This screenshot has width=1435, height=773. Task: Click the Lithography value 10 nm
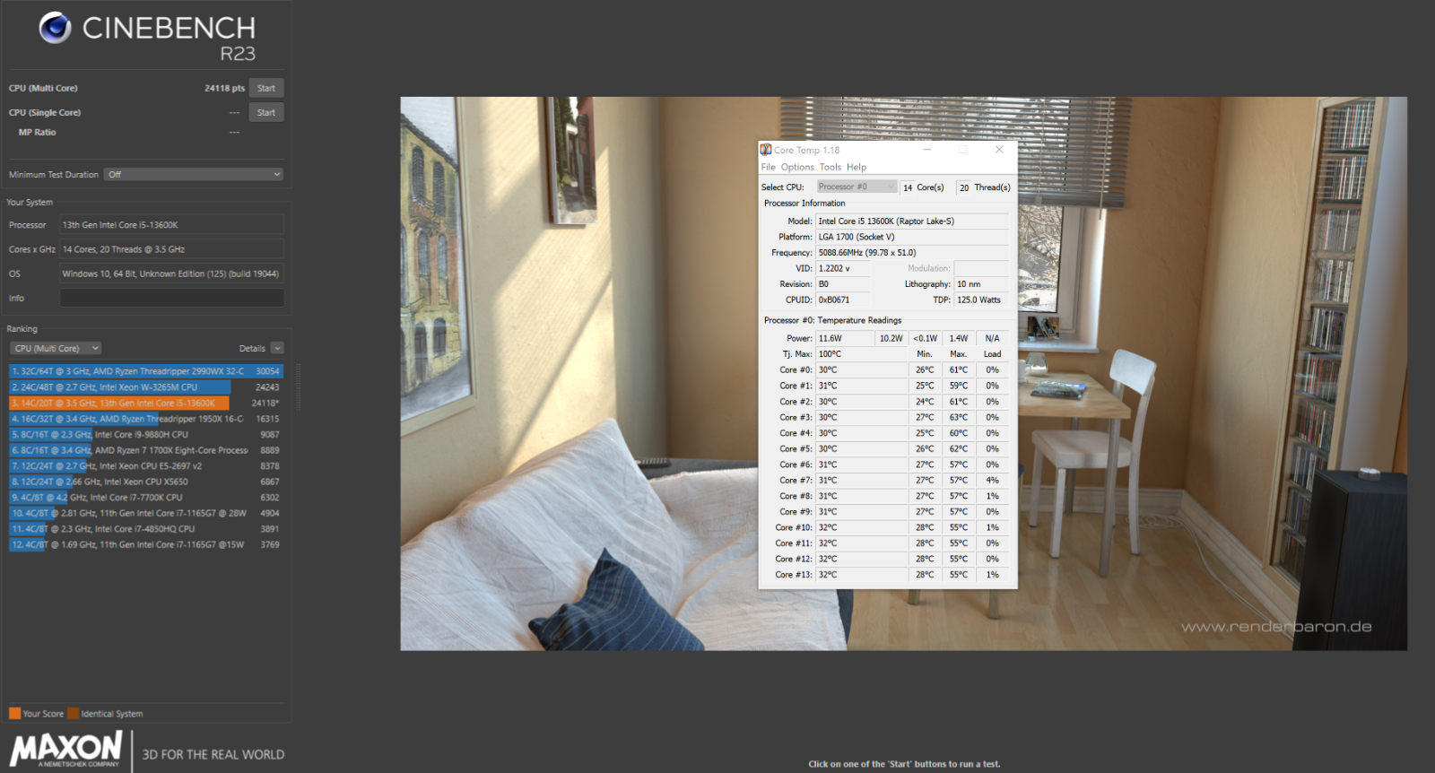coord(981,284)
